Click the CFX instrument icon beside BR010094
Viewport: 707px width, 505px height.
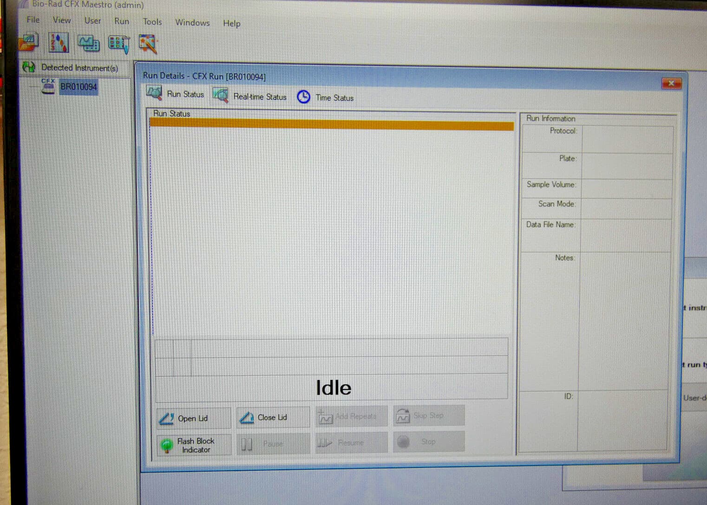48,85
